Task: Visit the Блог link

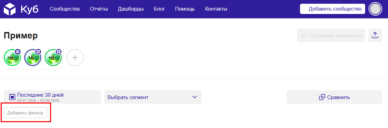Action: 159,9
